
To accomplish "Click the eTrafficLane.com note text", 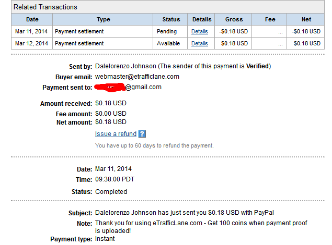I will [201, 227].
